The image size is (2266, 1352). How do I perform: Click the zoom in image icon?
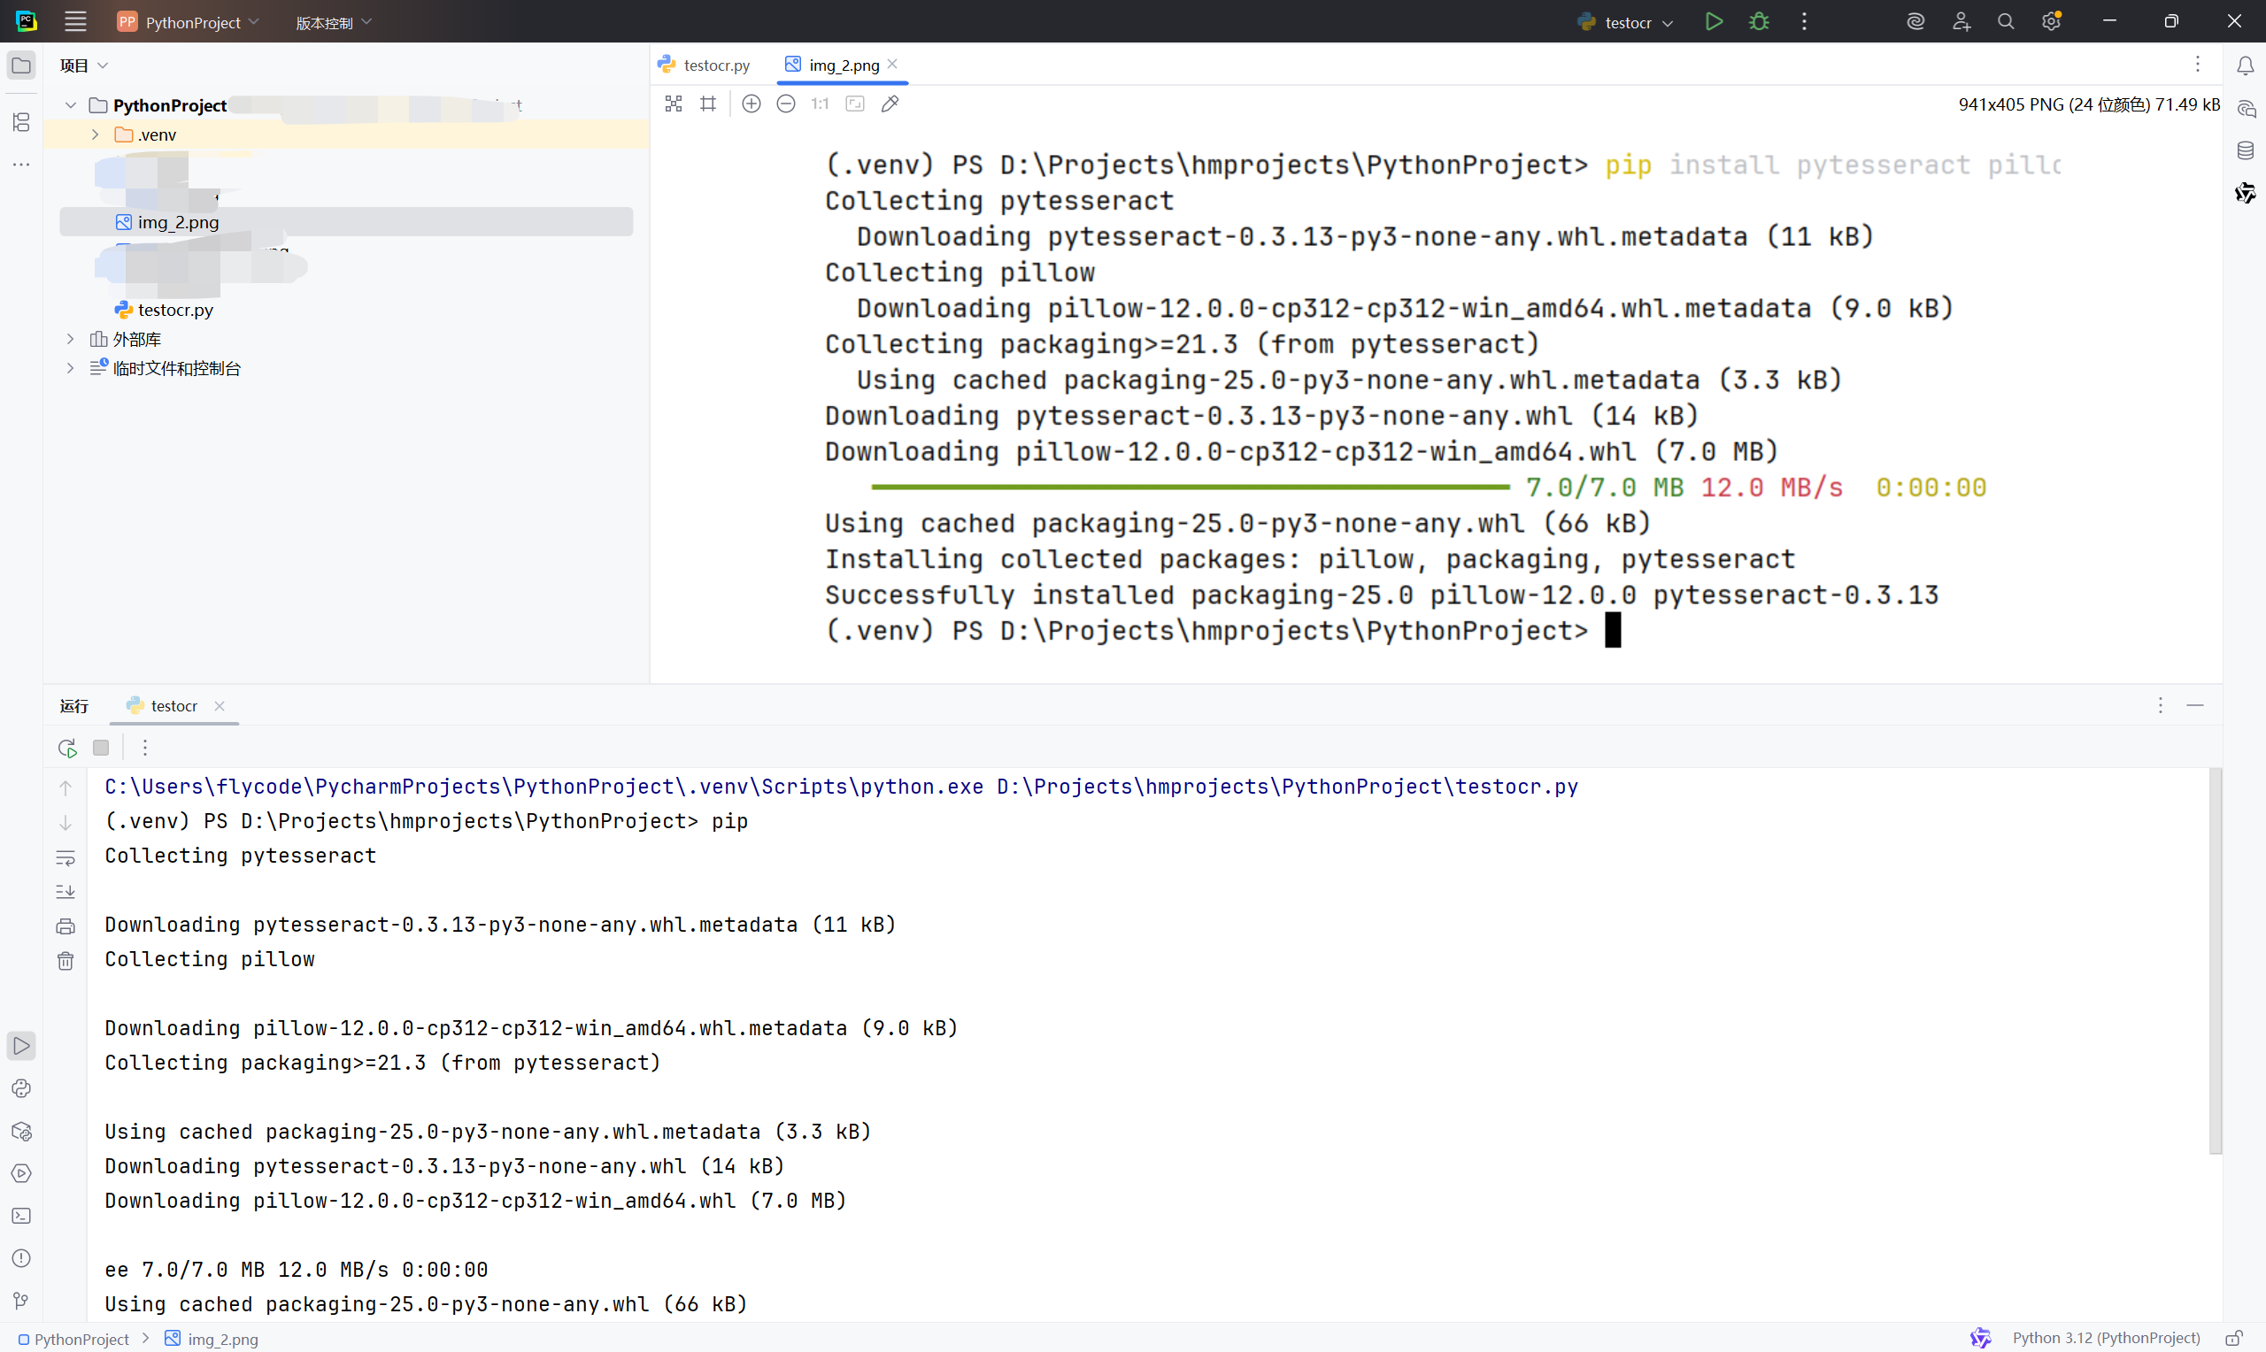pos(751,104)
